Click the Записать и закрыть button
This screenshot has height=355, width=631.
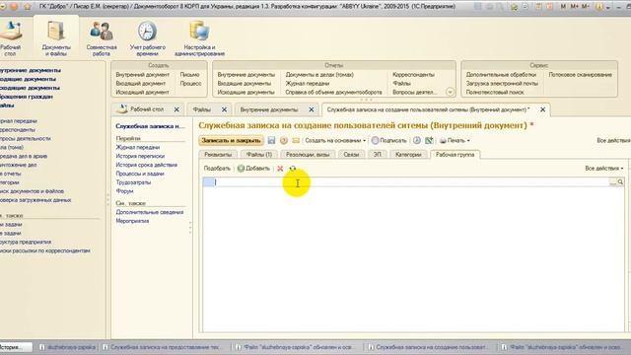(x=231, y=140)
